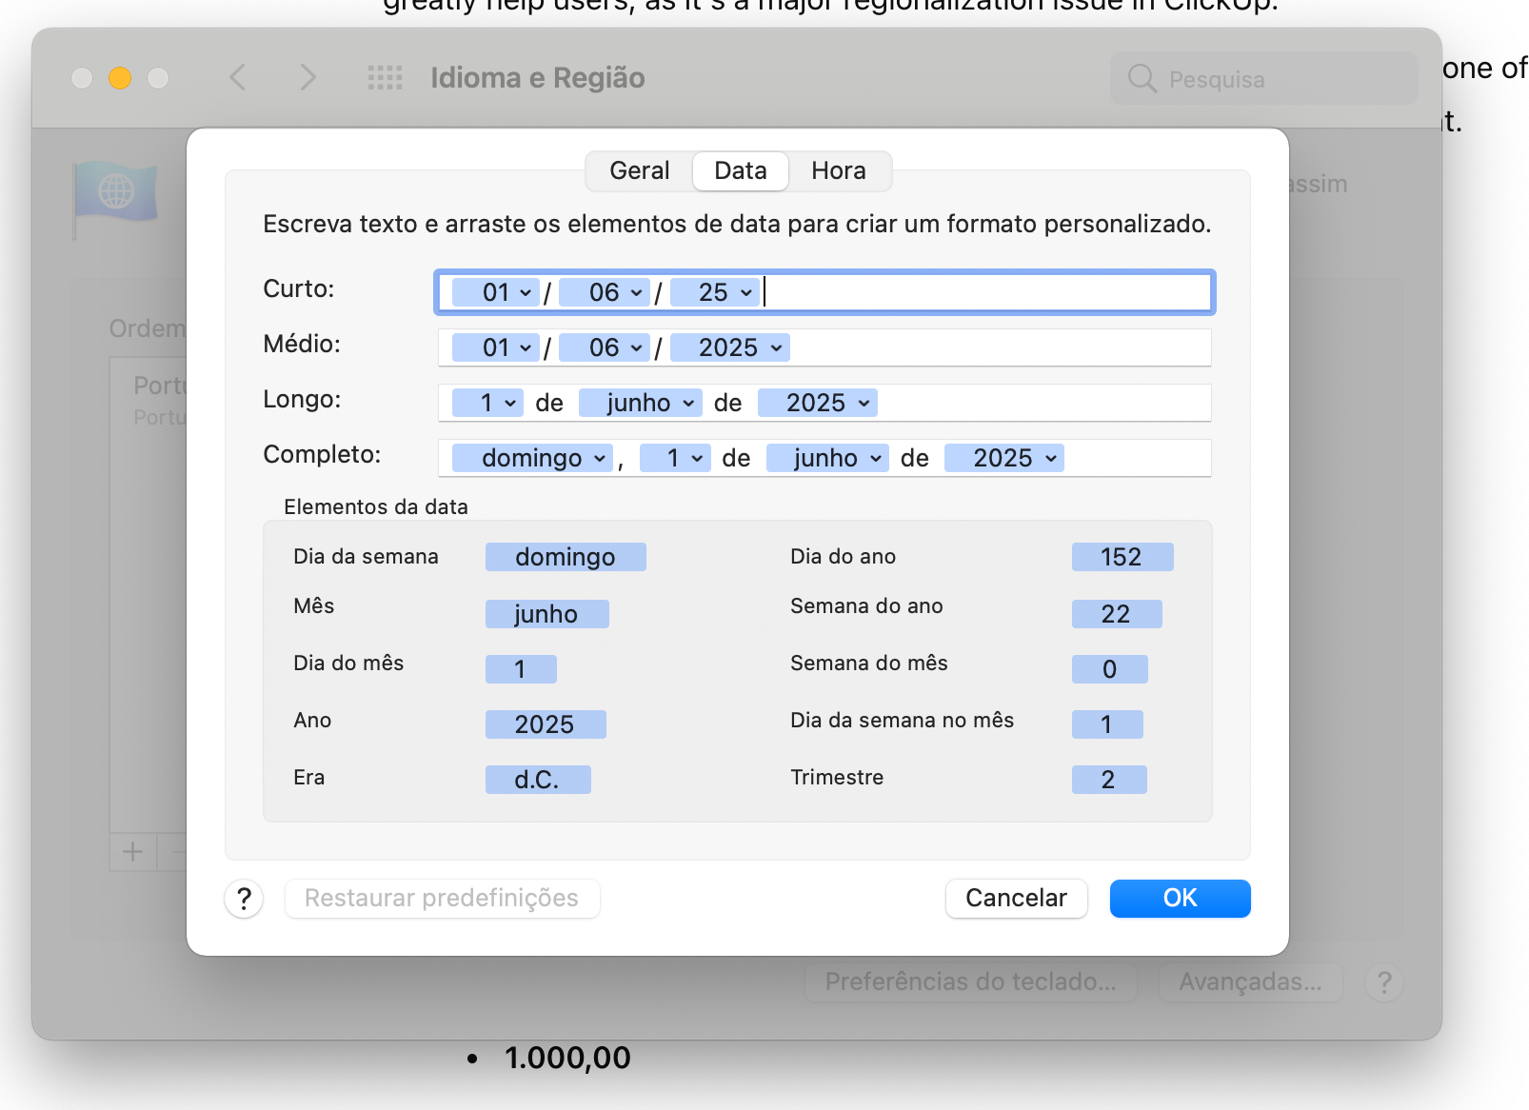The height and width of the screenshot is (1110, 1529).
Task: Open the dialog help question mark button
Action: click(244, 898)
